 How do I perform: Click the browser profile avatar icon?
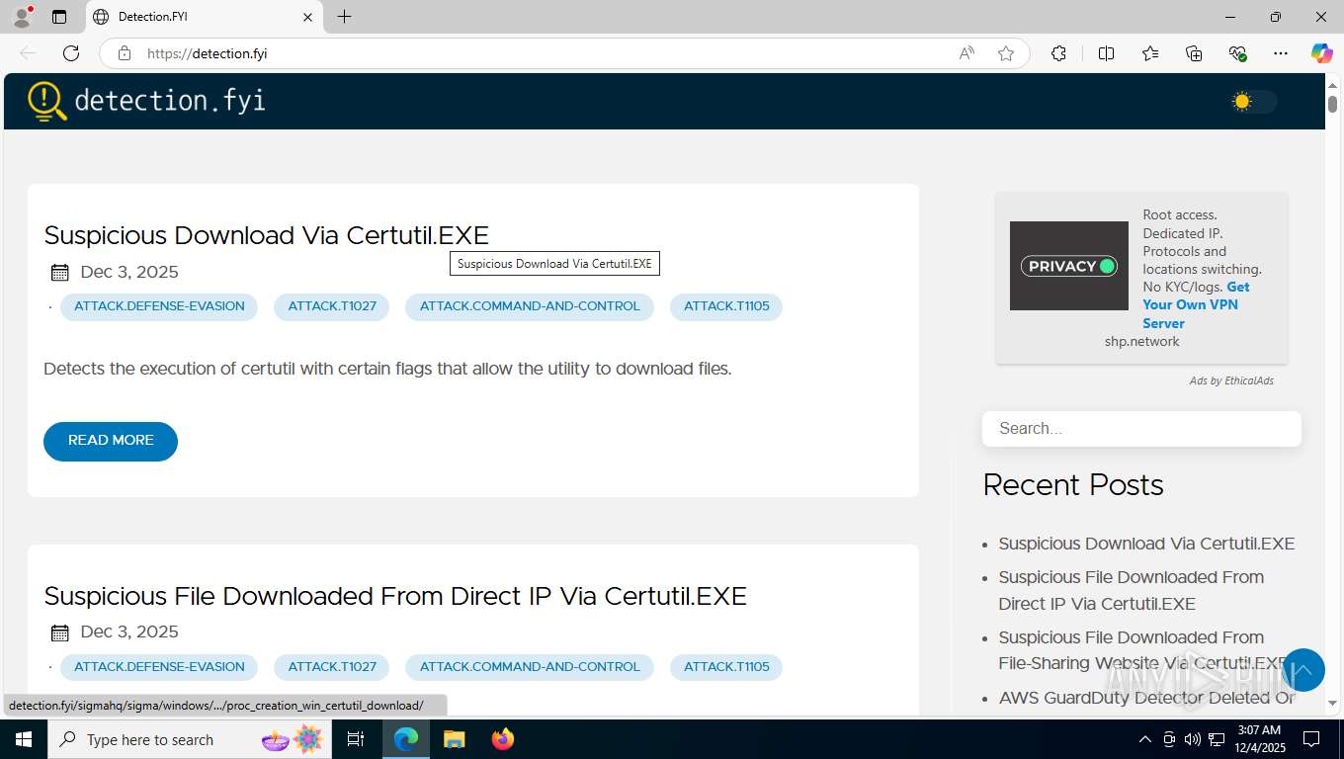(x=22, y=17)
